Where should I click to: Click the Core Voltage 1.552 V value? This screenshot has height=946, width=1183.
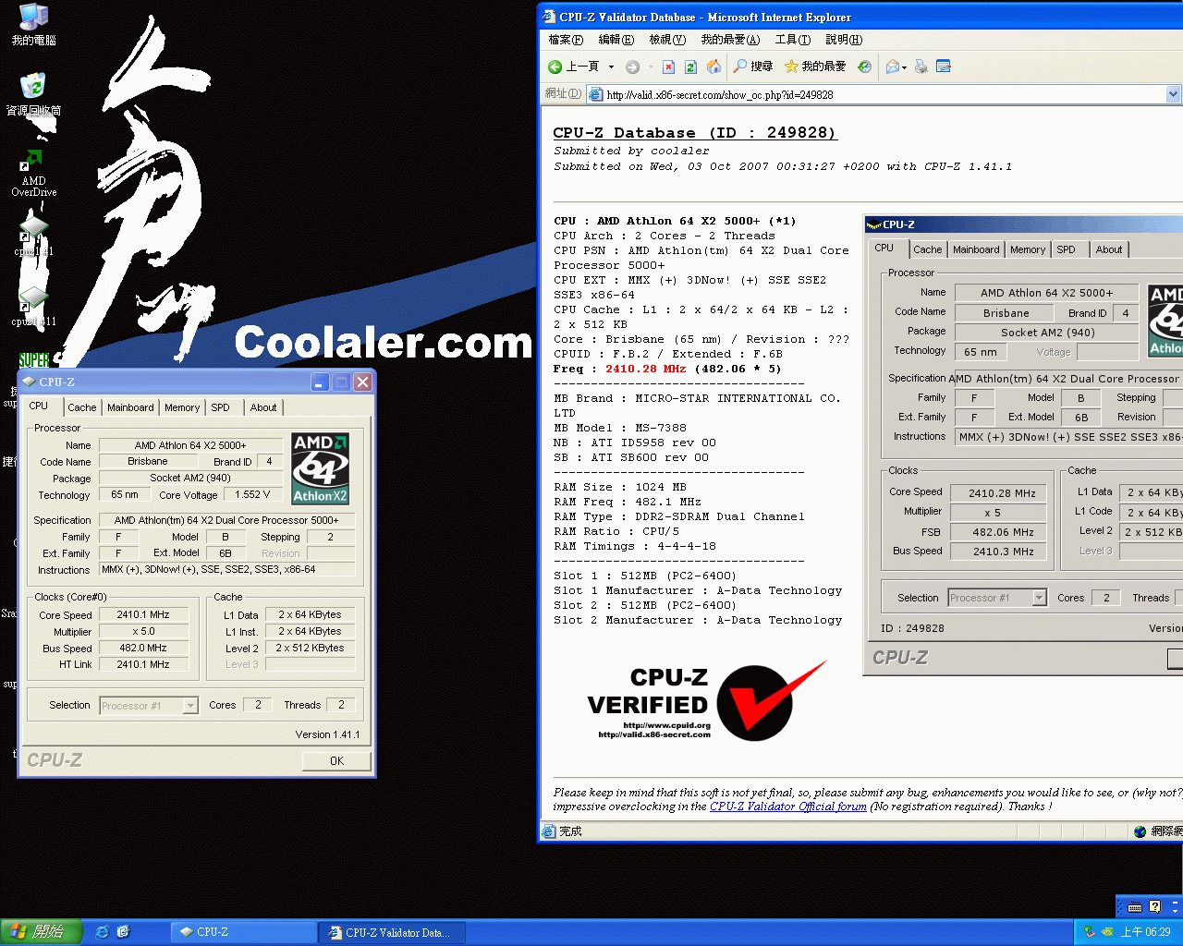pyautogui.click(x=252, y=495)
